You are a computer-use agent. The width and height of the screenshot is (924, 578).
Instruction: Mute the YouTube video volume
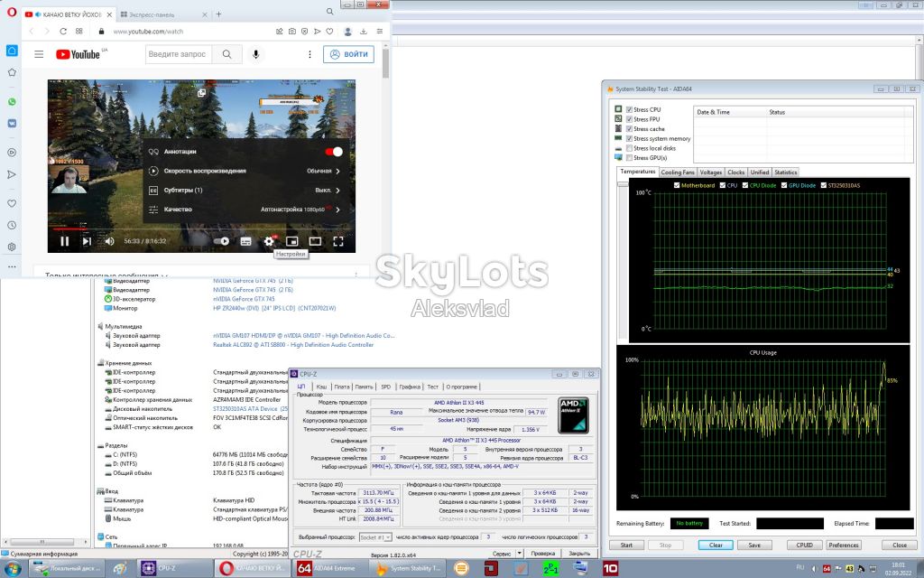coord(109,241)
